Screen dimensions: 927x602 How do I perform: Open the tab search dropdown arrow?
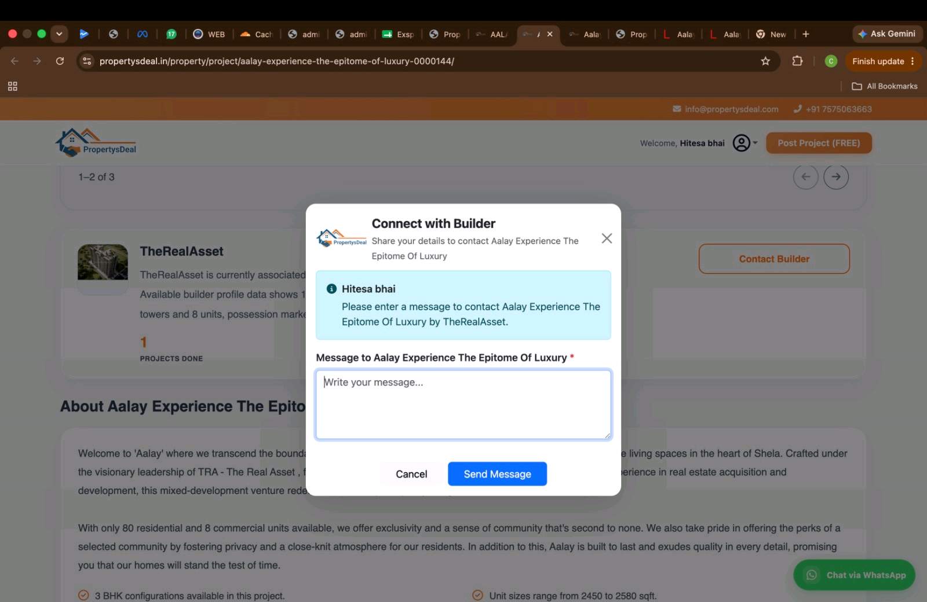pyautogui.click(x=59, y=34)
